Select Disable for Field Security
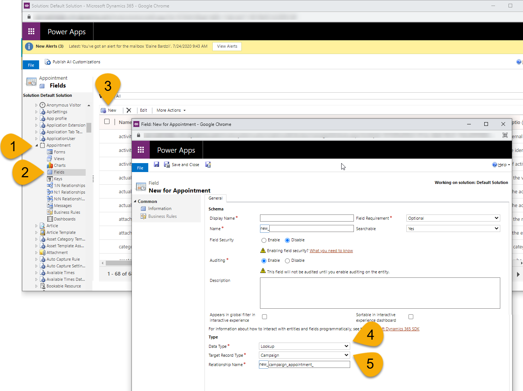Screen dimensions: 523x391 [x=287, y=240]
